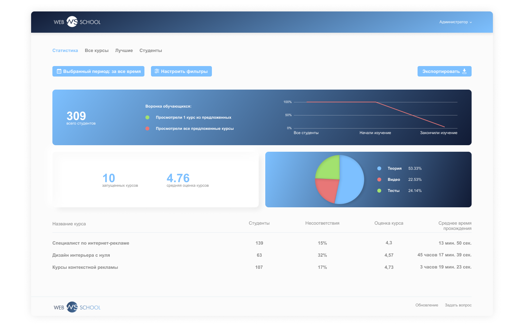This screenshot has width=524, height=327.
Task: Click the Web School logo in footer
Action: click(x=77, y=307)
